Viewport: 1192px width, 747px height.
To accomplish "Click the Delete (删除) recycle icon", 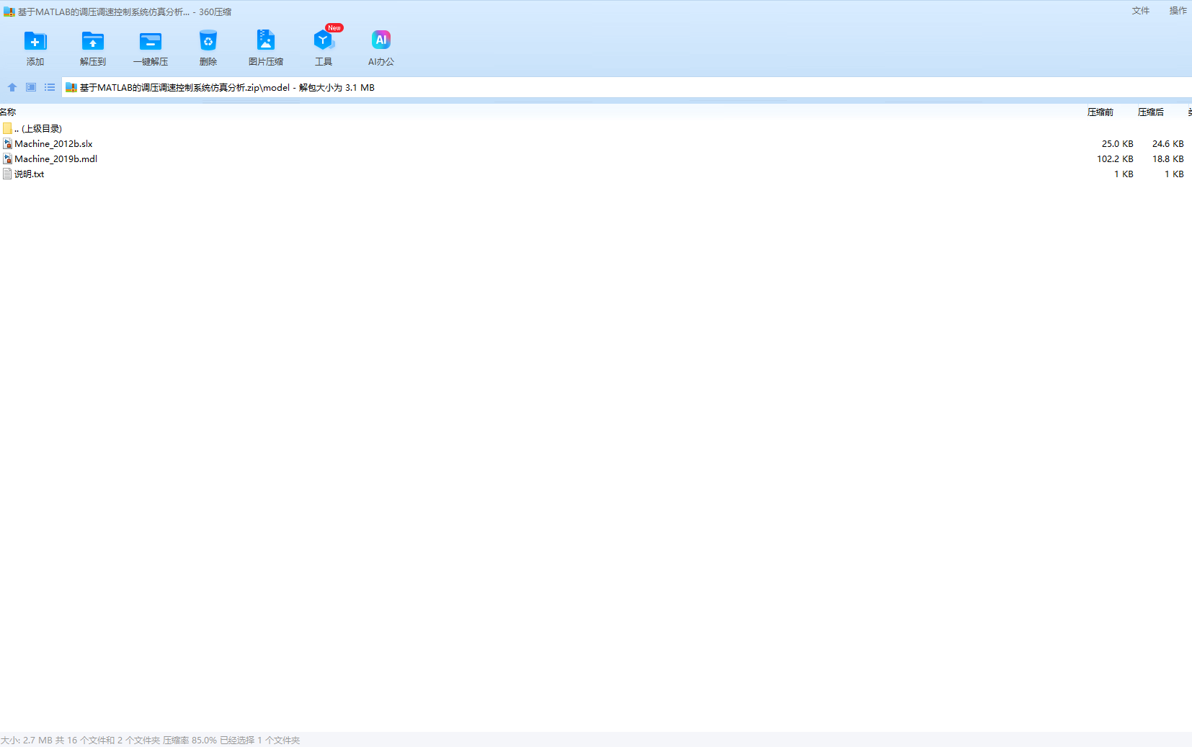I will click(x=208, y=41).
